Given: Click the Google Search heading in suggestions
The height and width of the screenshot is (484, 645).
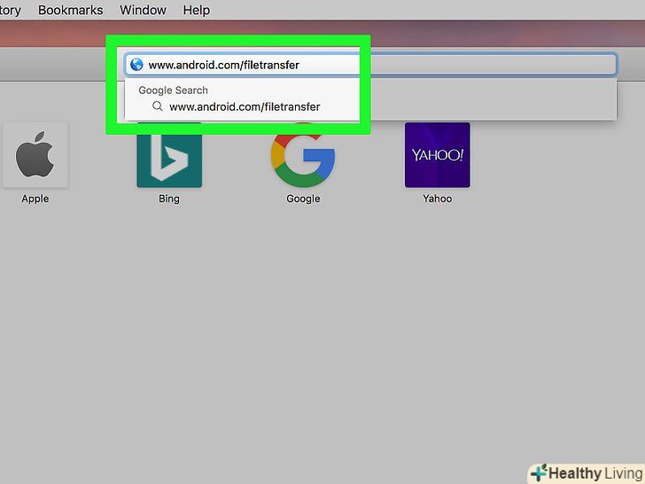Looking at the screenshot, I should coord(173,90).
